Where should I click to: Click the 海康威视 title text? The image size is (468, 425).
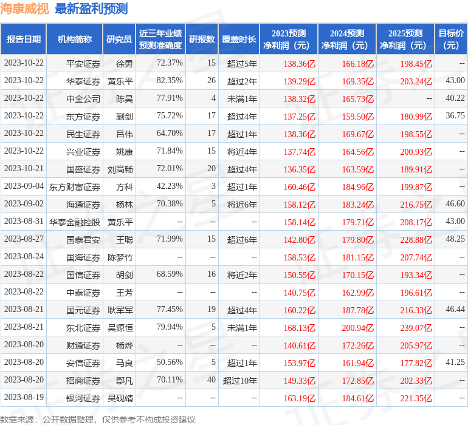[x=24, y=8]
